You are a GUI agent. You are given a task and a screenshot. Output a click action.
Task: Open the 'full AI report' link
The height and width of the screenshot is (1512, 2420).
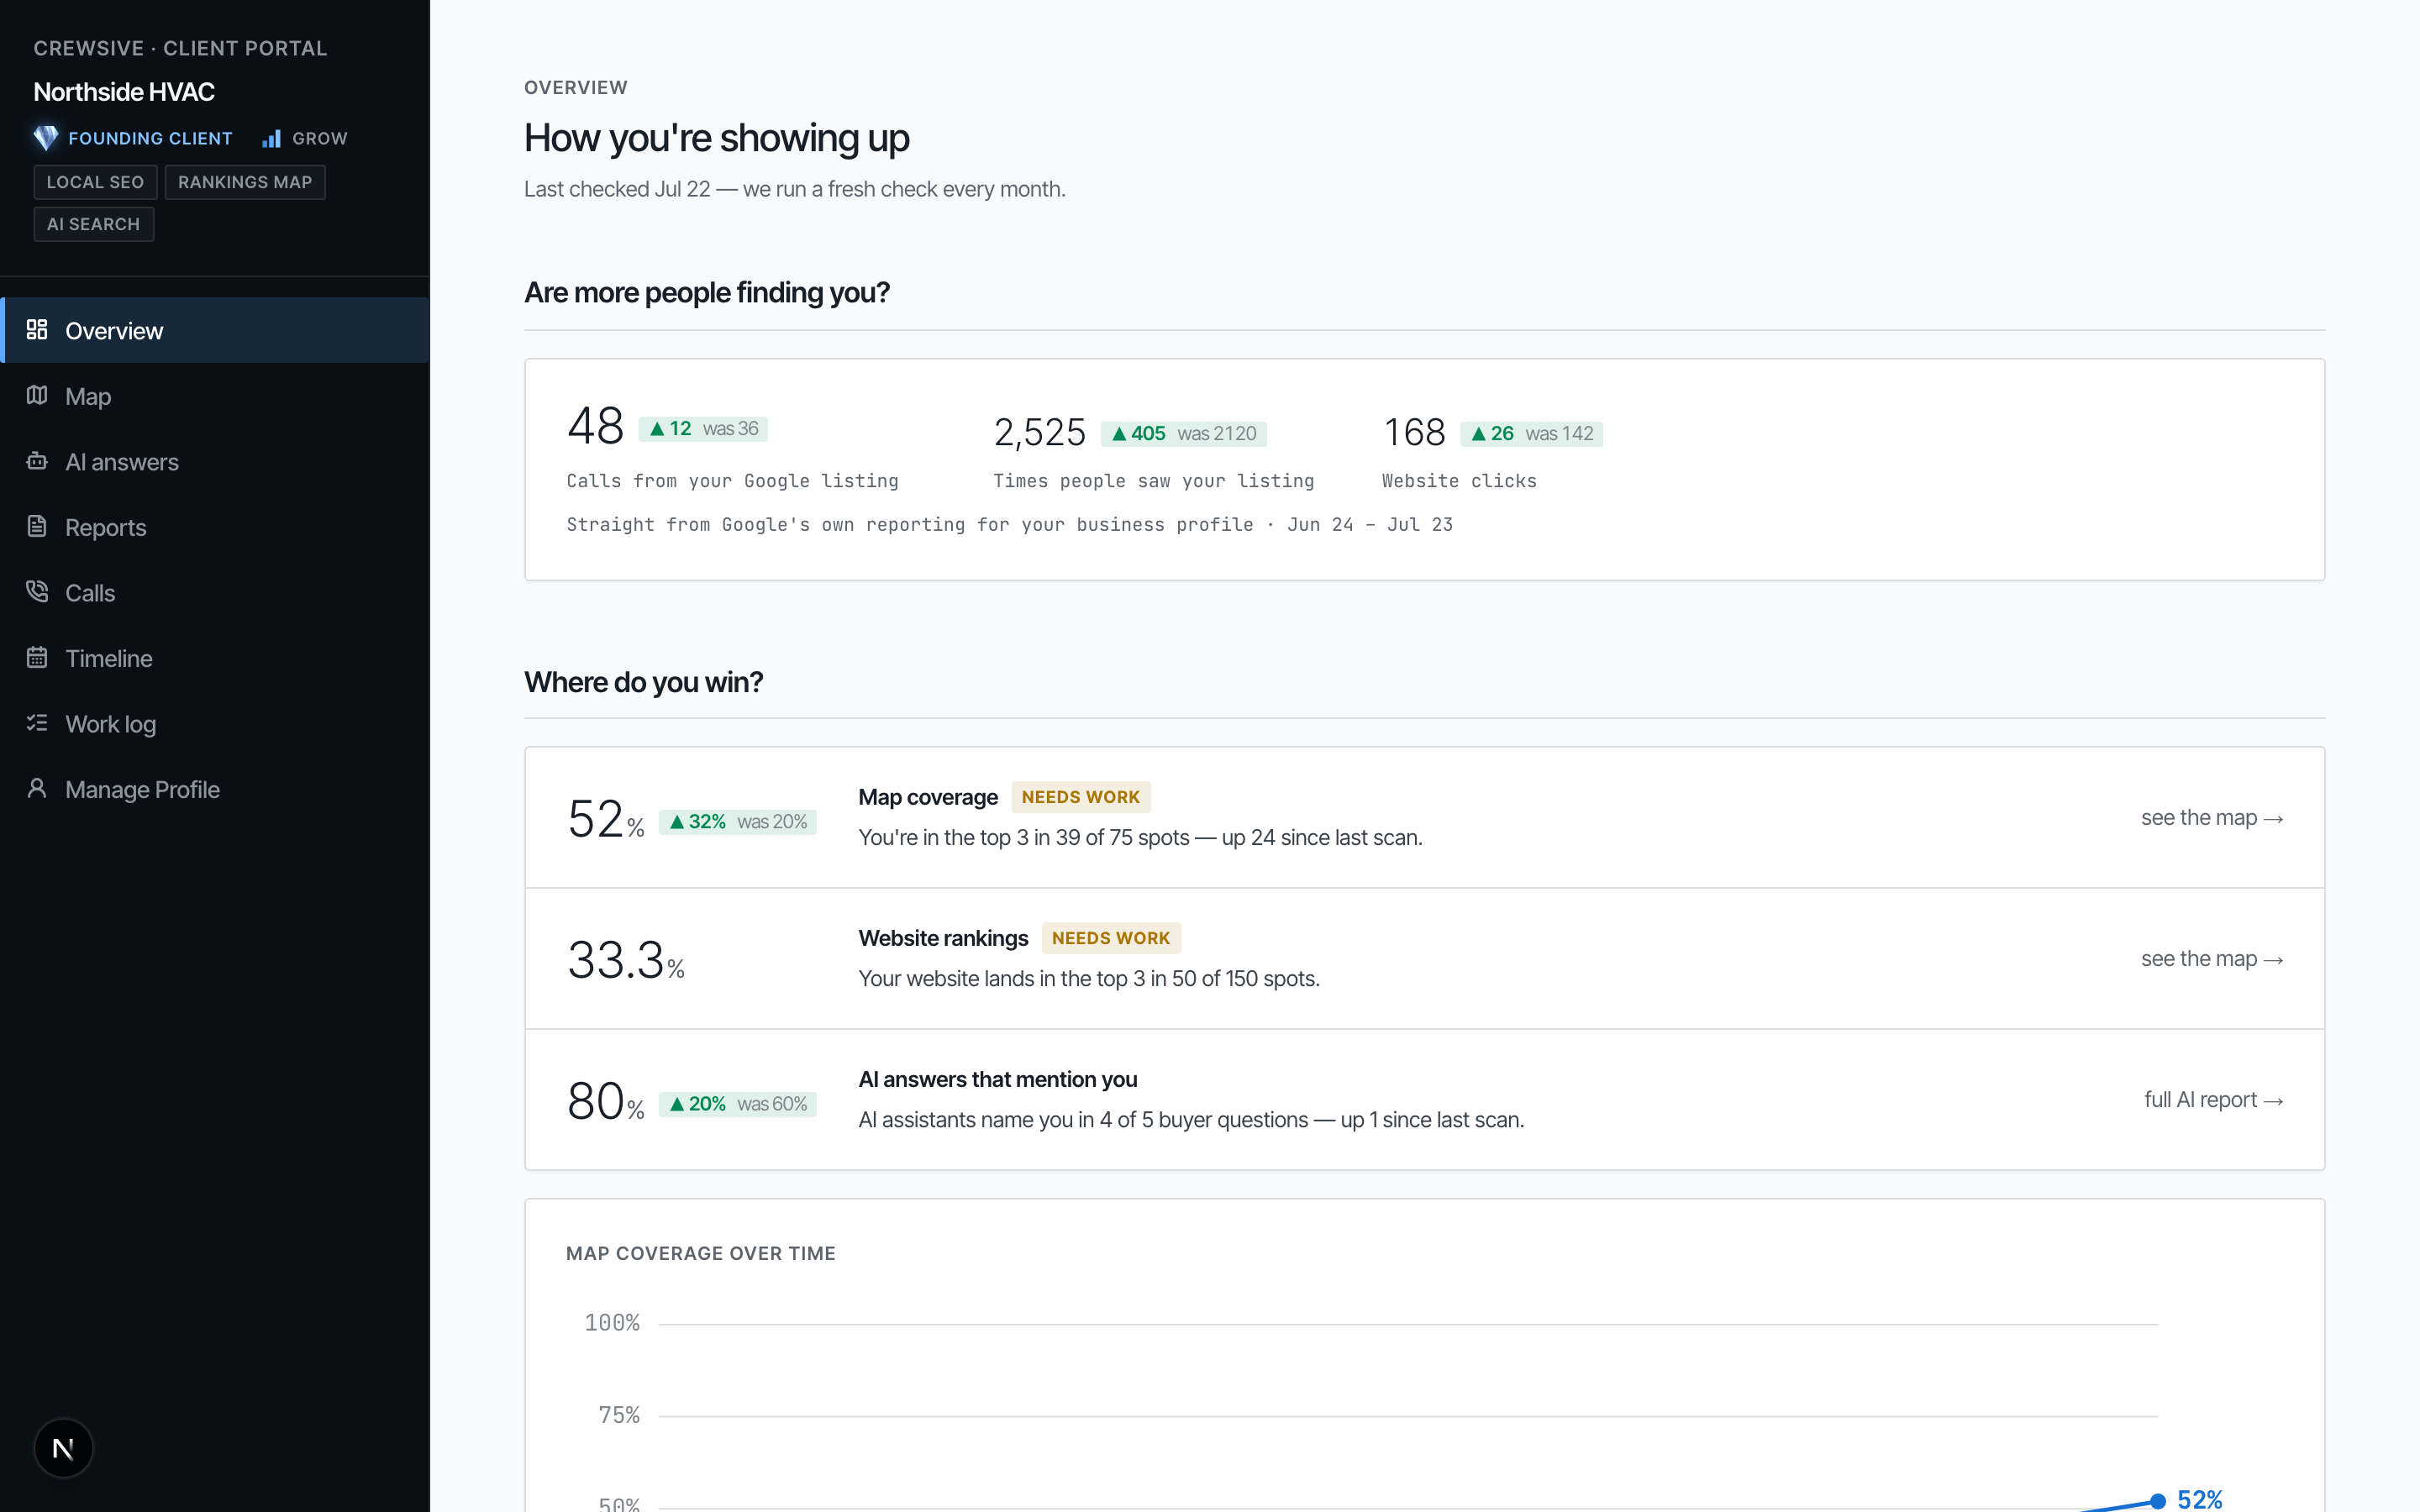pos(2213,1100)
